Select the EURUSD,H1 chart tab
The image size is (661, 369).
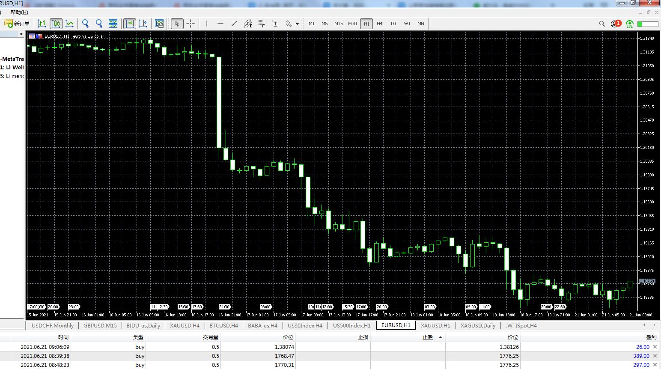396,325
